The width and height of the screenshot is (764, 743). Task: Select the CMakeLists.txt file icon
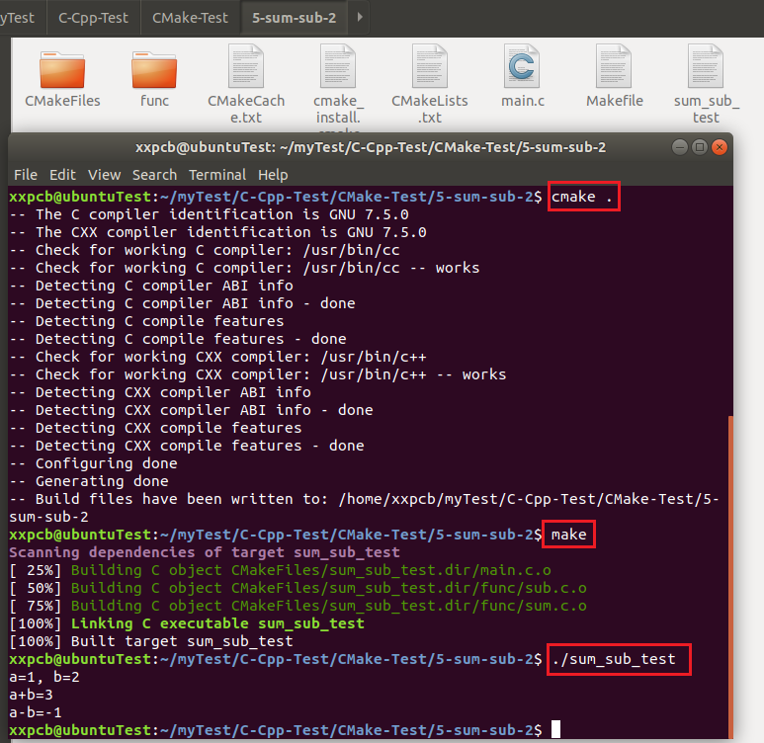429,66
